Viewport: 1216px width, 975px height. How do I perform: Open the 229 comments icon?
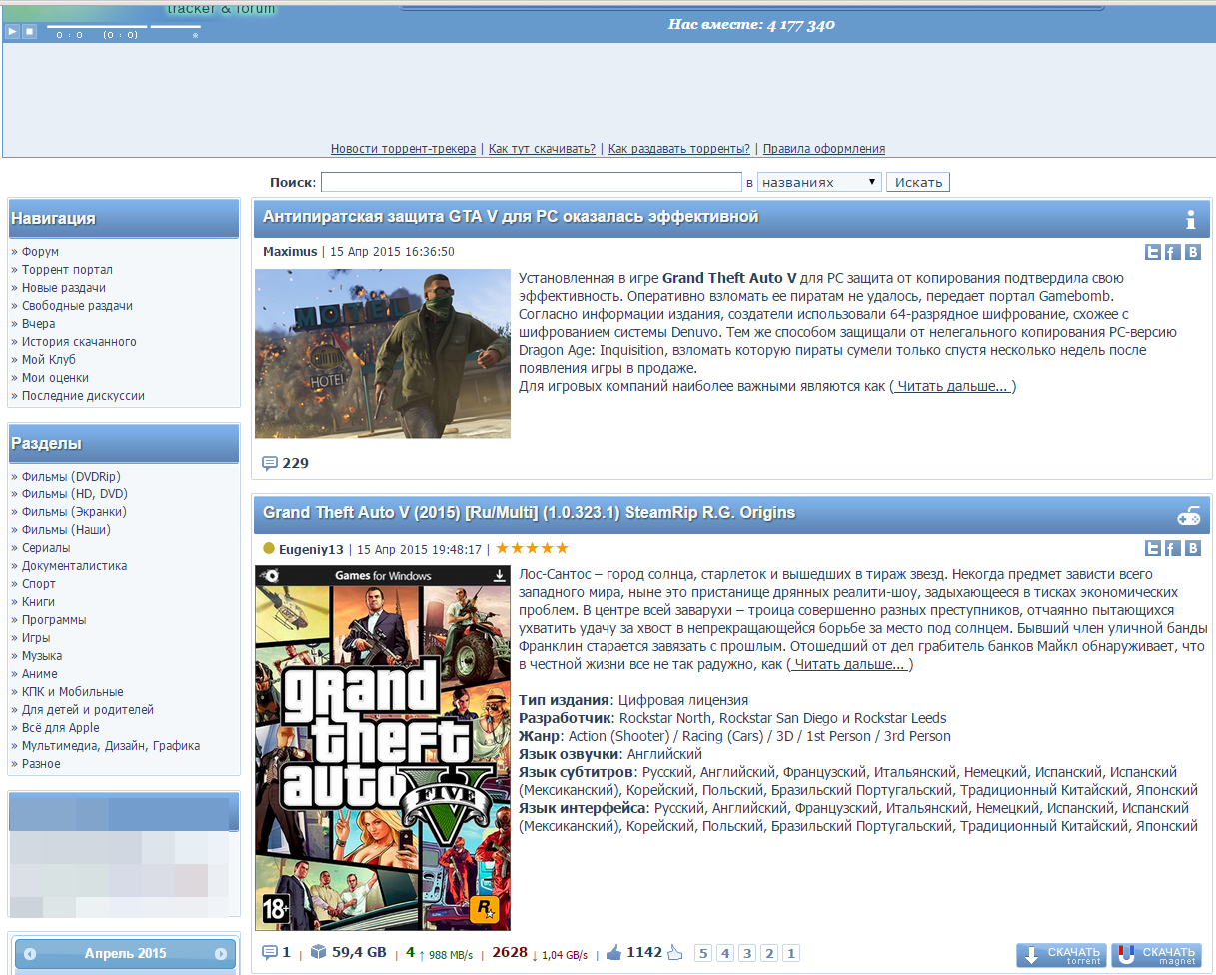tap(269, 463)
